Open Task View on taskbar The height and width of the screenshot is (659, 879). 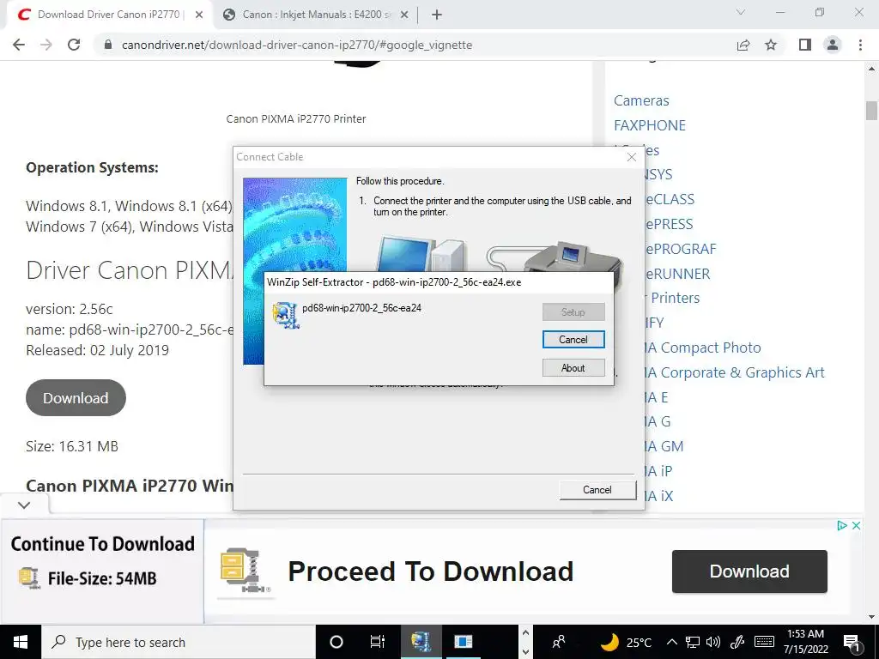click(x=378, y=642)
